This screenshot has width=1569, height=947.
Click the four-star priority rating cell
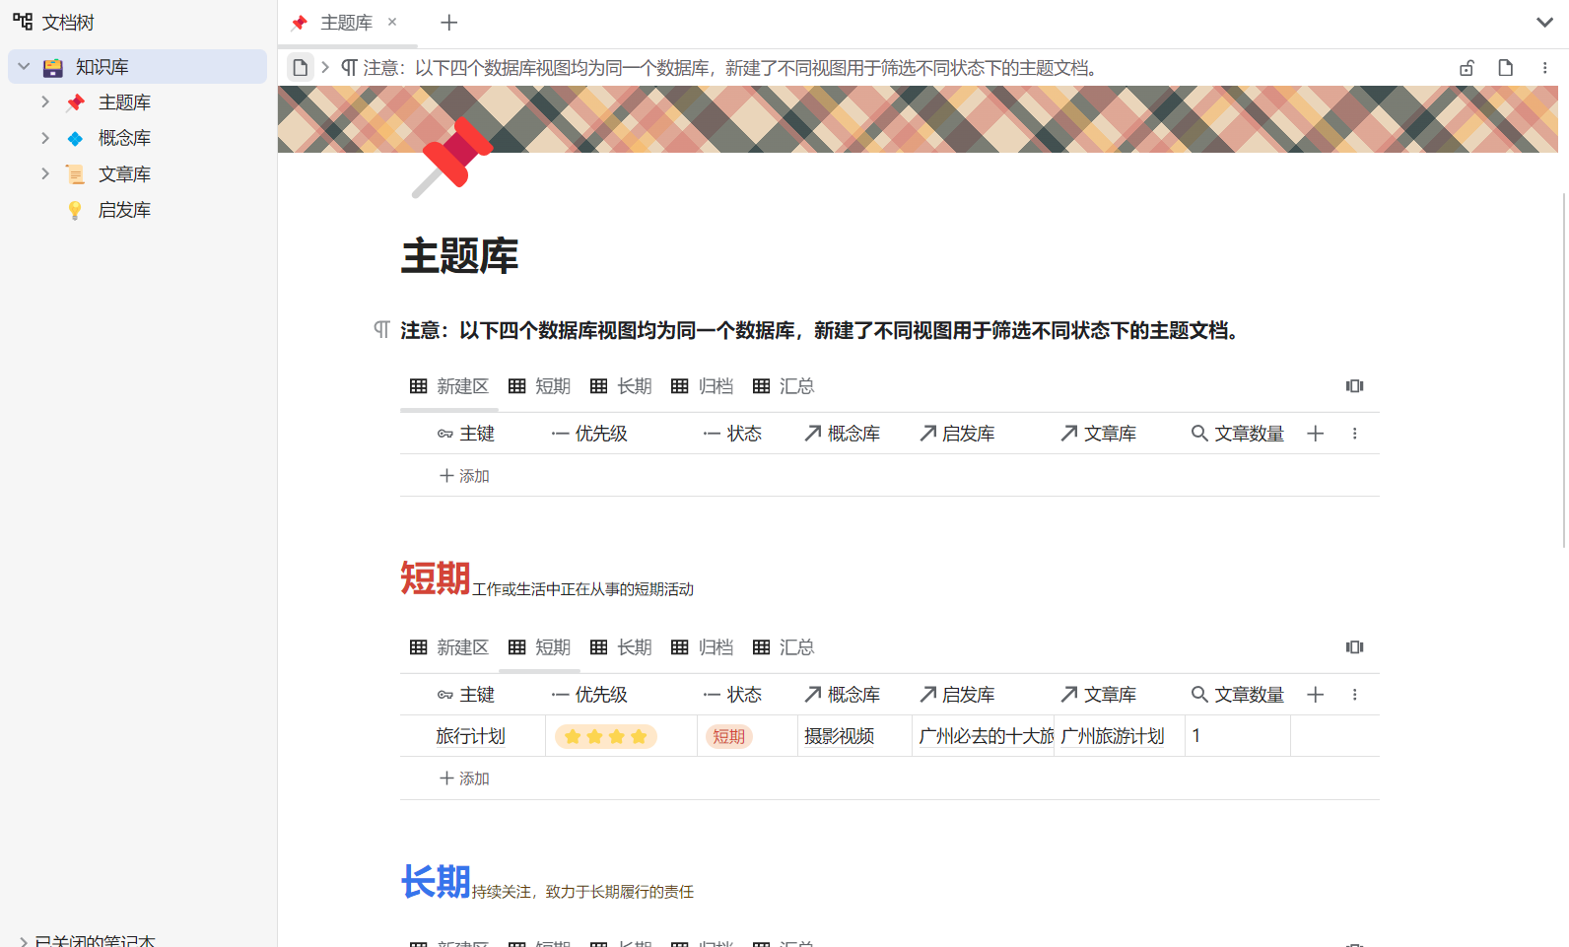(605, 736)
